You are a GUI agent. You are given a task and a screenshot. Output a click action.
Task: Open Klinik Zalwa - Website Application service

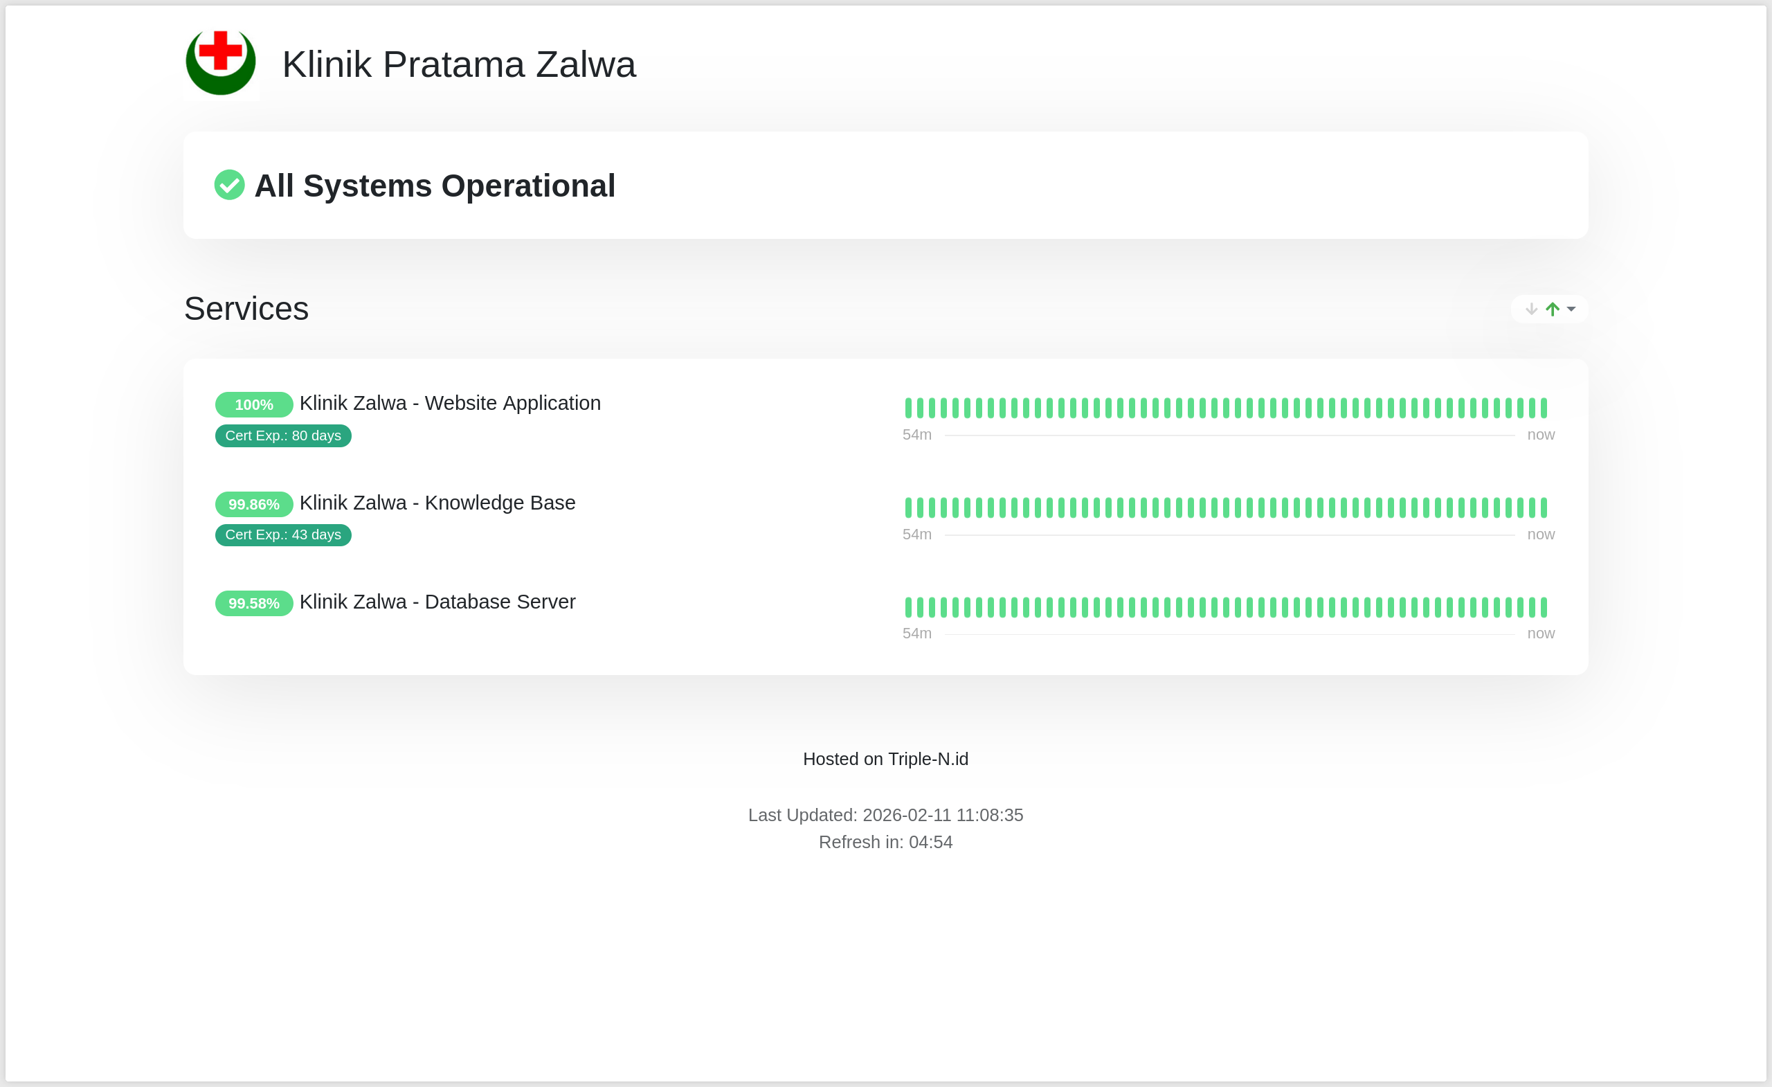(x=449, y=404)
